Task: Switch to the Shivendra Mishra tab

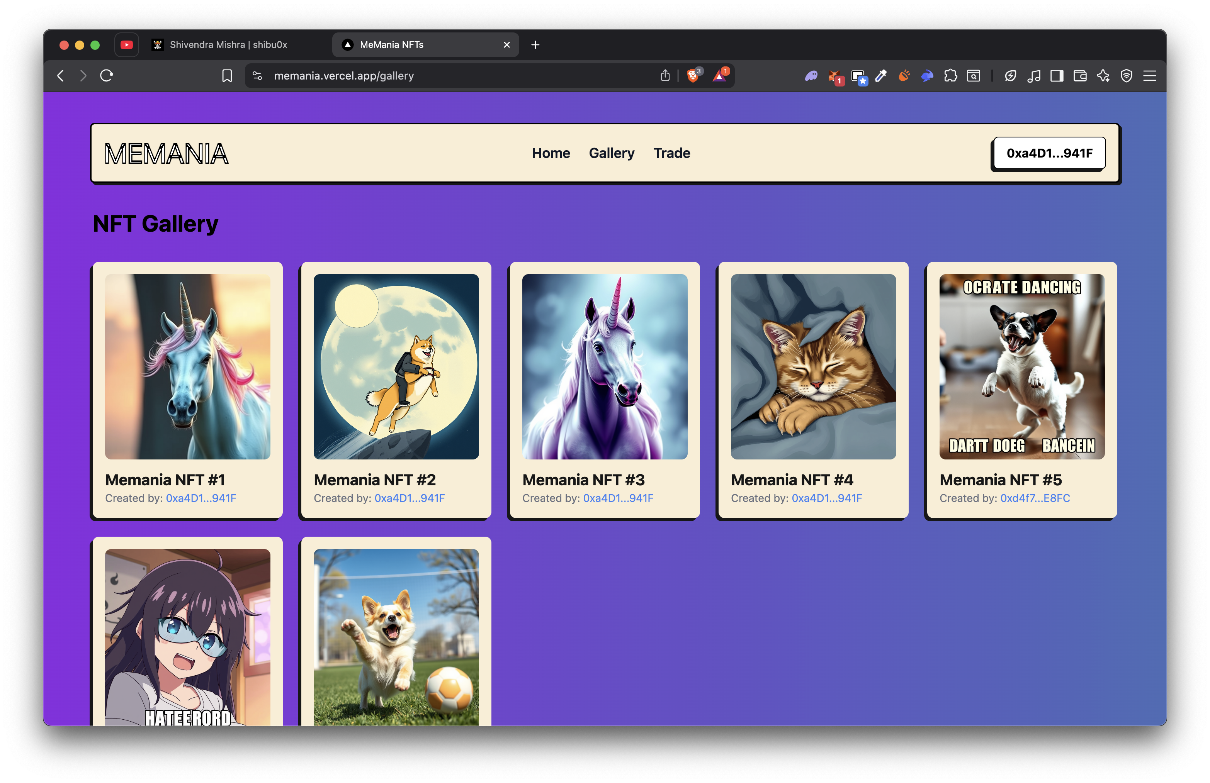Action: (228, 45)
